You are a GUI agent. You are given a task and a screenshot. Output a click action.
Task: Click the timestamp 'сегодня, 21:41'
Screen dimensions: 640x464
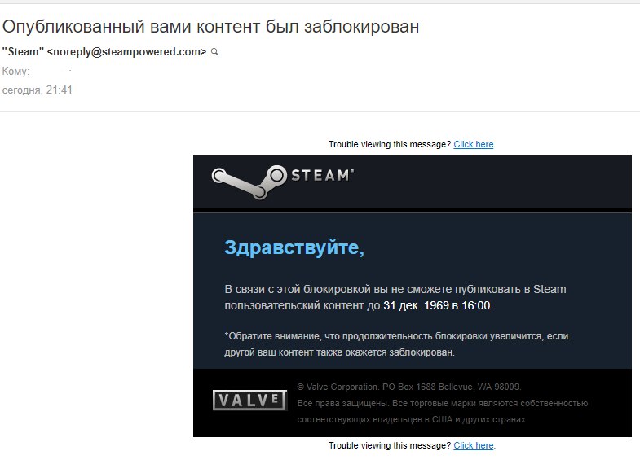38,90
